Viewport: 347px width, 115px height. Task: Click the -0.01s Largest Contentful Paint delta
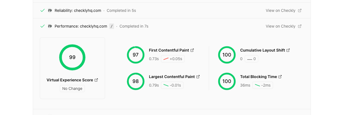(172, 85)
